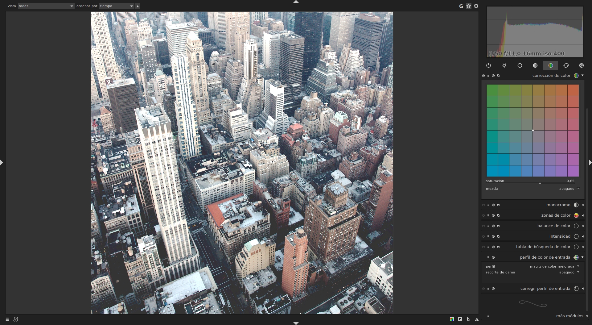Open effects modules group icon

click(581, 65)
